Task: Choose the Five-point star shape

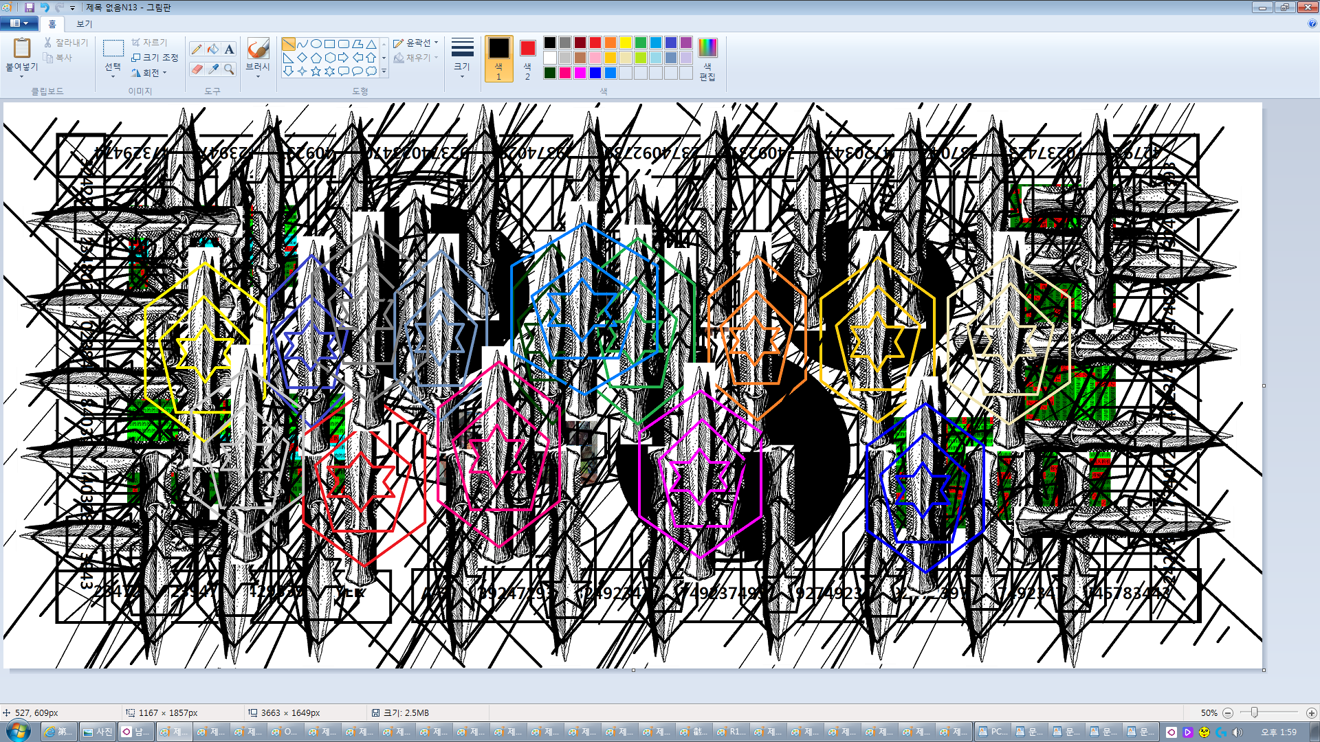Action: point(316,71)
